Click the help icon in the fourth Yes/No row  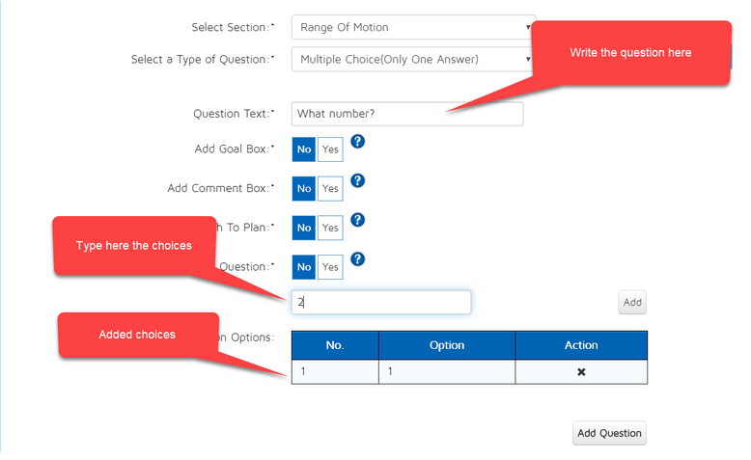click(x=357, y=259)
